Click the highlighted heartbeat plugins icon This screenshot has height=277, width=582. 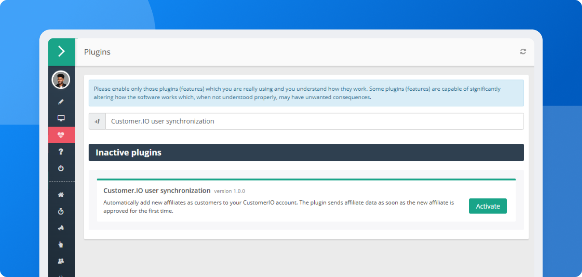coord(61,134)
